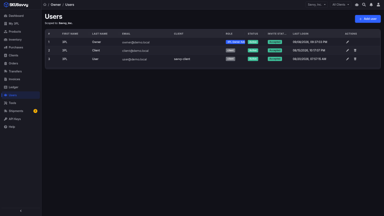The image size is (384, 216).
Task: Open Purchases in the sidebar
Action: click(x=21, y=48)
